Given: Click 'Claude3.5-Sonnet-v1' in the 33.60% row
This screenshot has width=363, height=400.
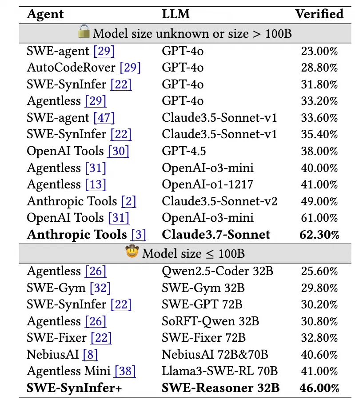Looking at the screenshot, I should (219, 118).
